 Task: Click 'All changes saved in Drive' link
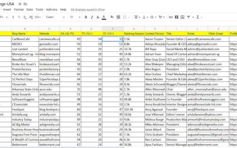point(88,9)
